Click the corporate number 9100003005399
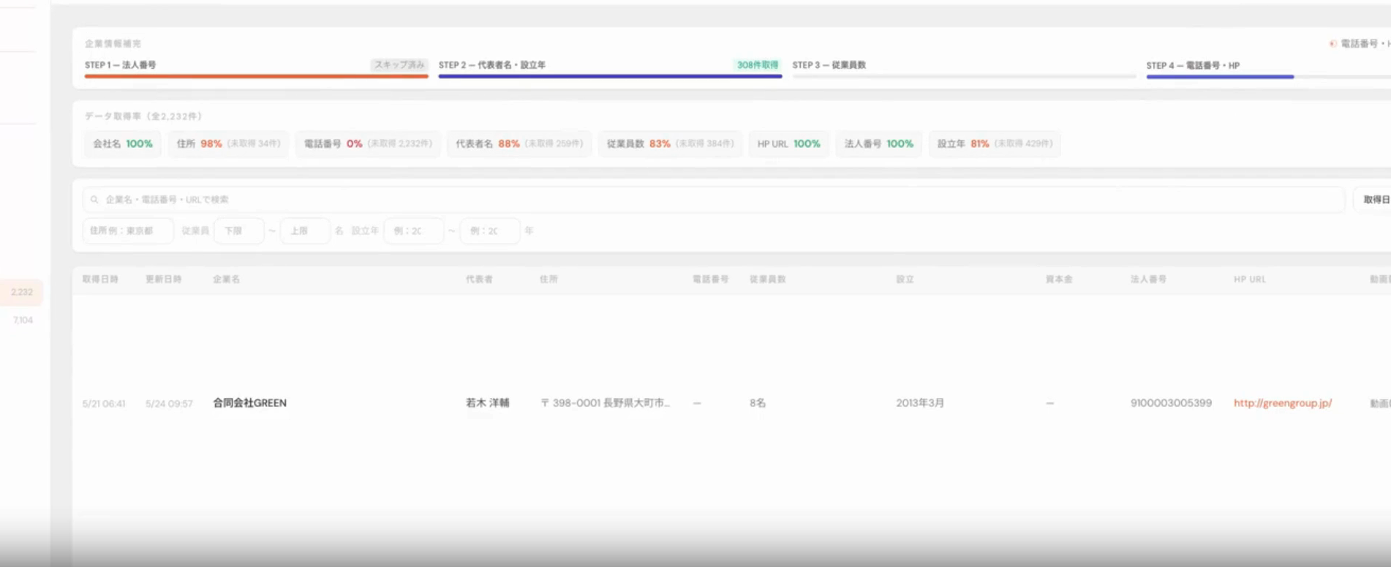This screenshot has height=567, width=1391. pyautogui.click(x=1171, y=403)
